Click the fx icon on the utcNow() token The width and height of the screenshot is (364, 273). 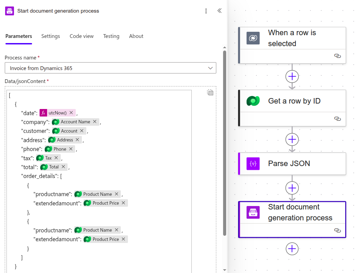tap(43, 112)
